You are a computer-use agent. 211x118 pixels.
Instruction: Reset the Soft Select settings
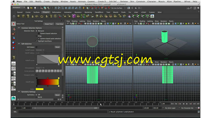click(57, 47)
